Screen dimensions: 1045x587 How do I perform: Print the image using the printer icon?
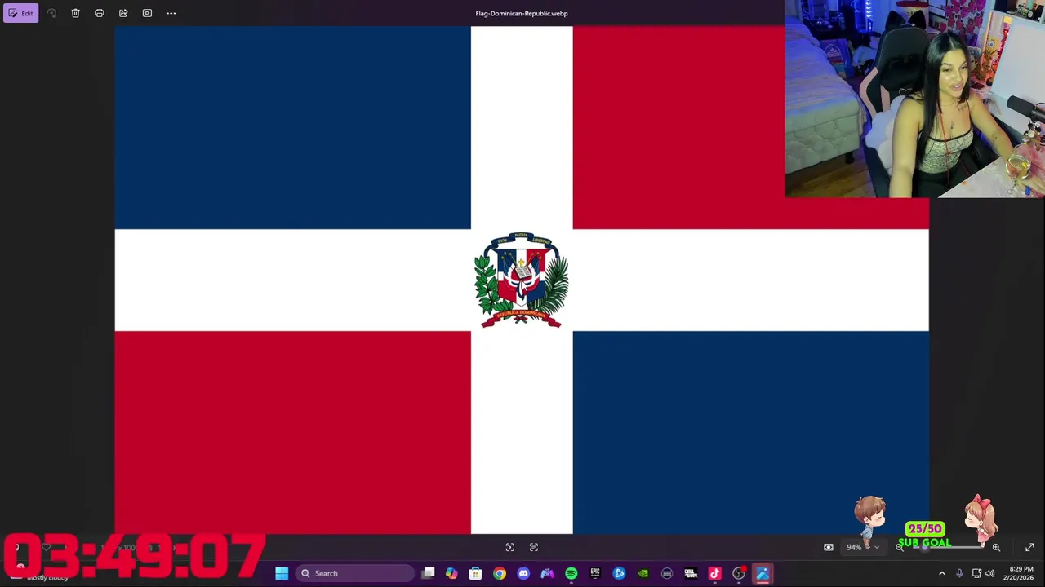[99, 13]
